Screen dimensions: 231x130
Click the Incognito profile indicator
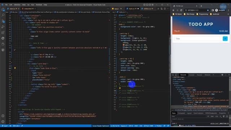point(220,10)
